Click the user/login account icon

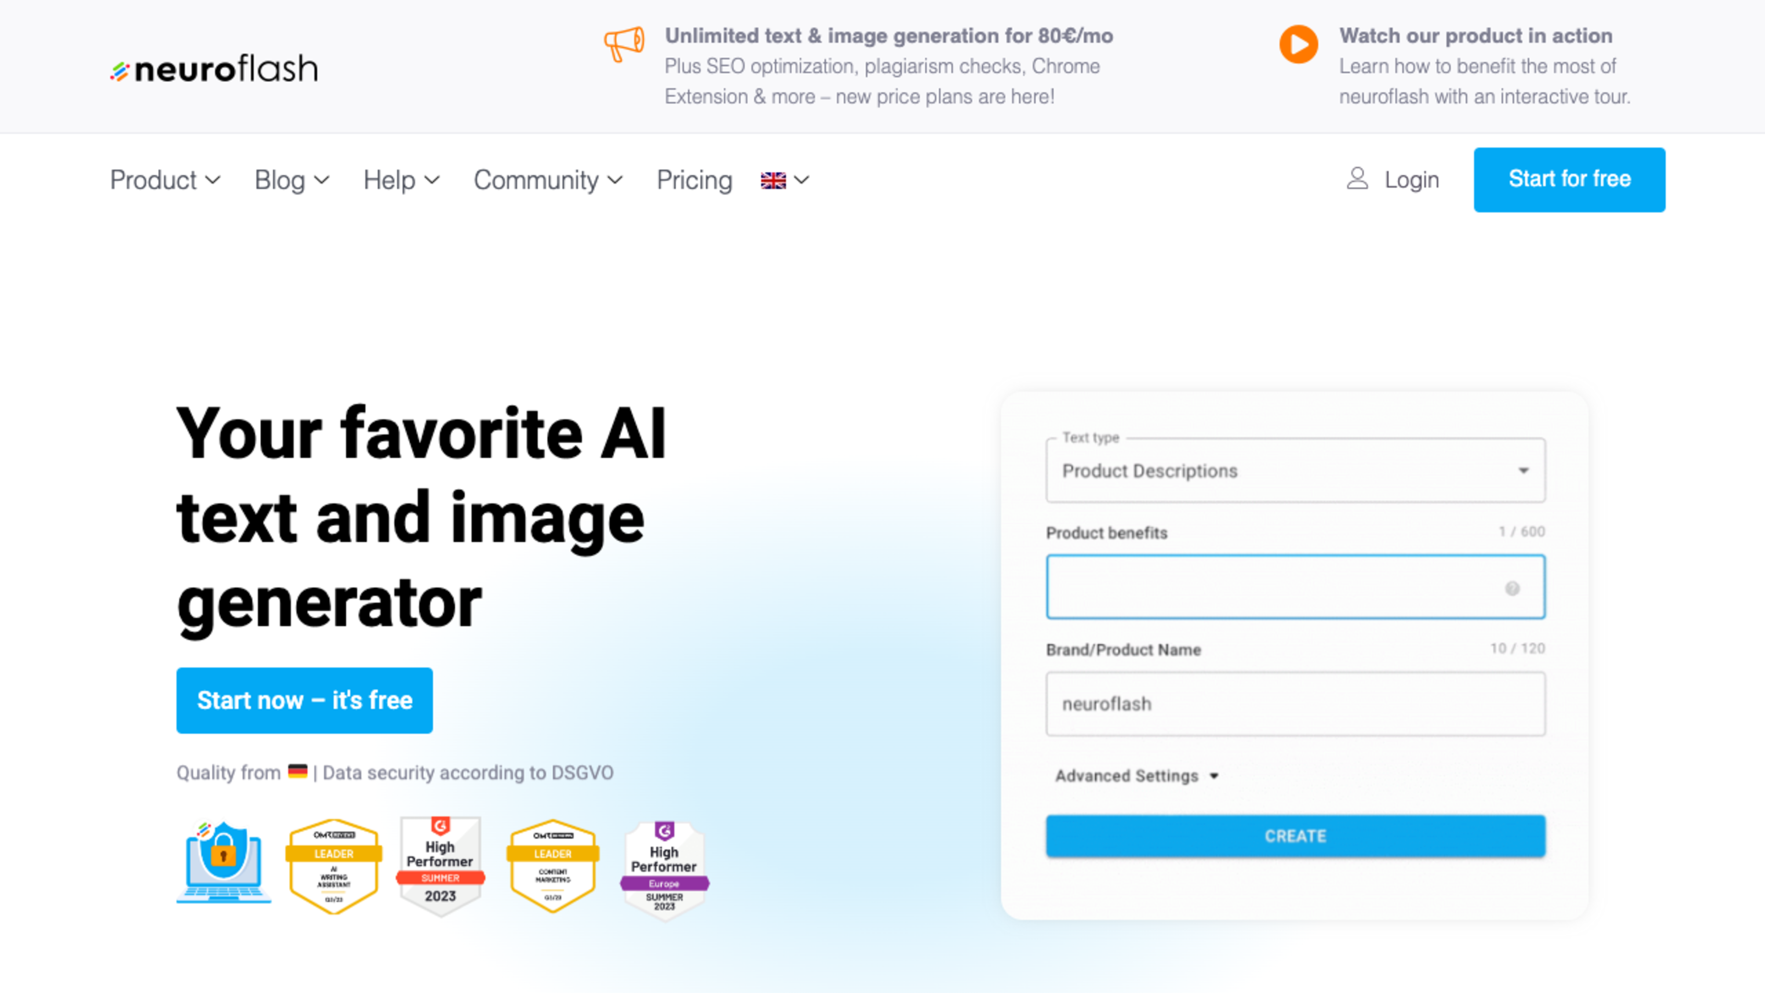1358,179
